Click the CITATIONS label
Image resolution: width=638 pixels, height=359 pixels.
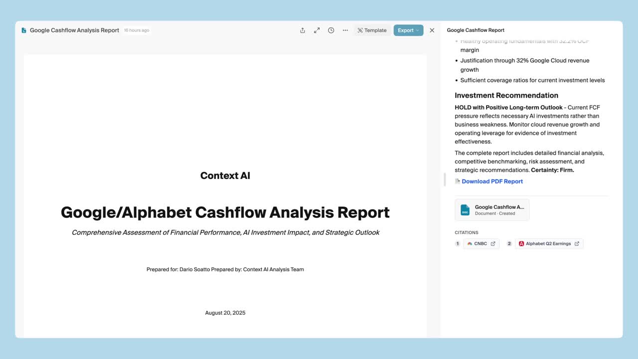[x=467, y=233]
